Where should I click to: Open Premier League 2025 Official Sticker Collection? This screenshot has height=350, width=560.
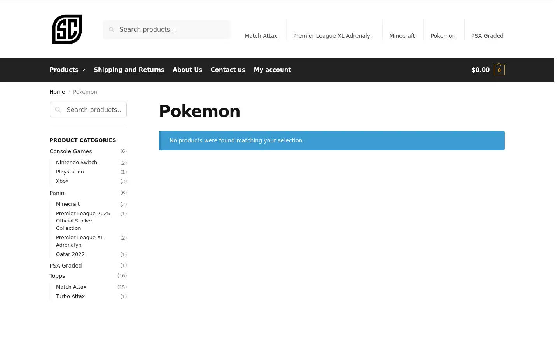click(83, 220)
